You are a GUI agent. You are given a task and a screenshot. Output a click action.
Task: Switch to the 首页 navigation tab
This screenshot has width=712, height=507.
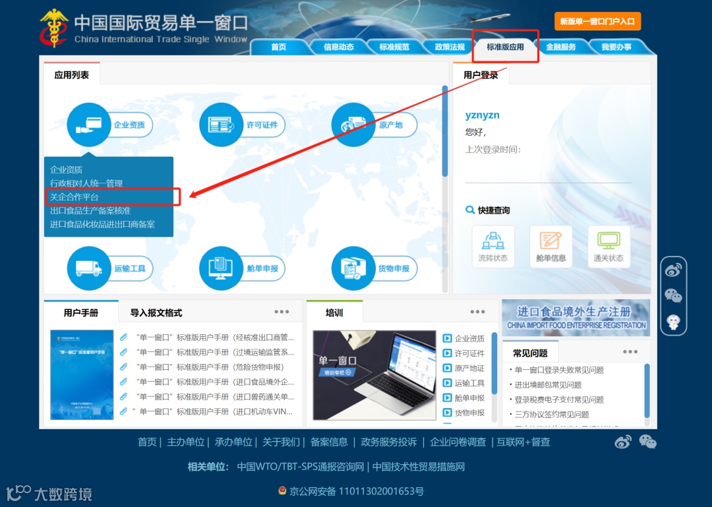click(x=279, y=47)
